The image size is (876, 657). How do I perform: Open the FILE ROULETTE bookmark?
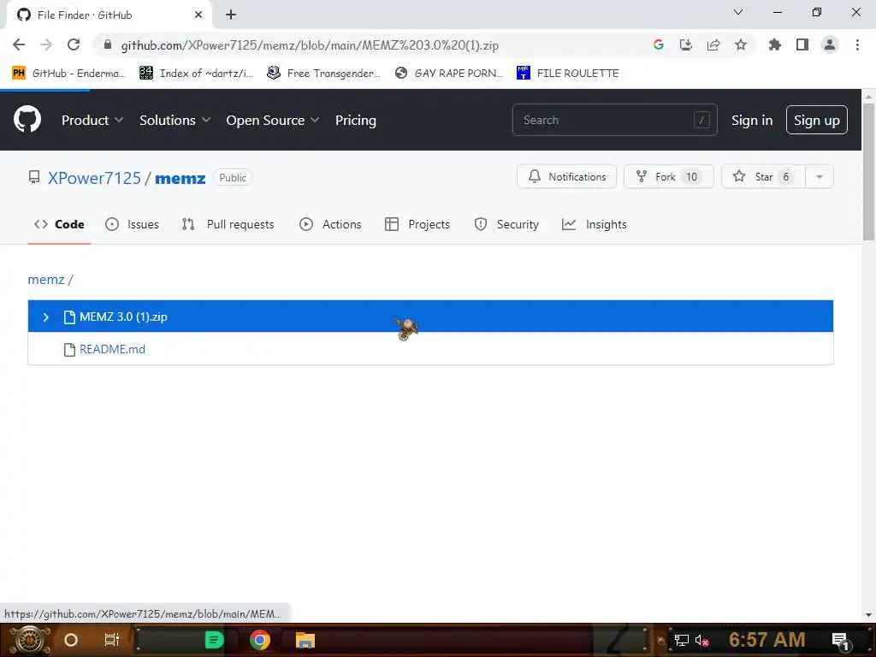[568, 74]
